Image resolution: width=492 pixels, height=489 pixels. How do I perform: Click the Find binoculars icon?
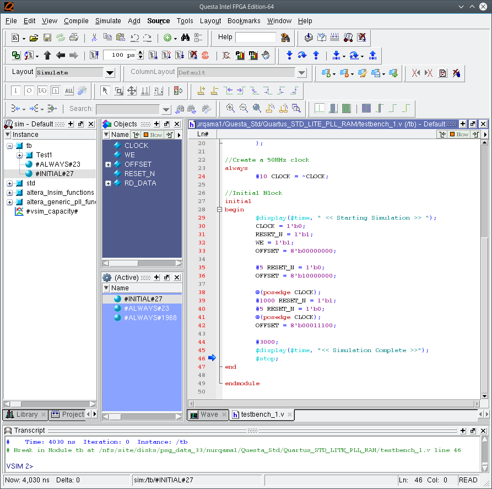(x=185, y=38)
